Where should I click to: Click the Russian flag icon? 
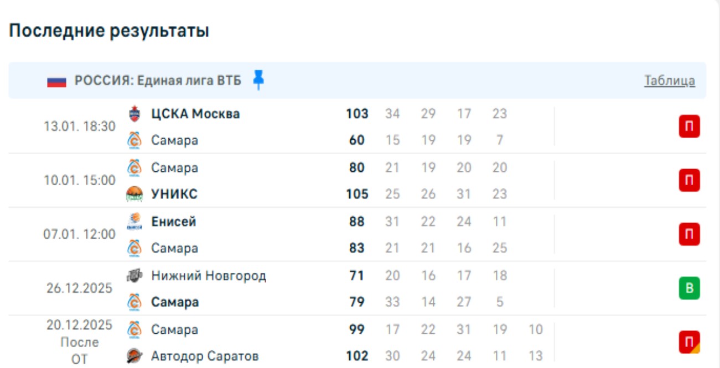pyautogui.click(x=56, y=81)
